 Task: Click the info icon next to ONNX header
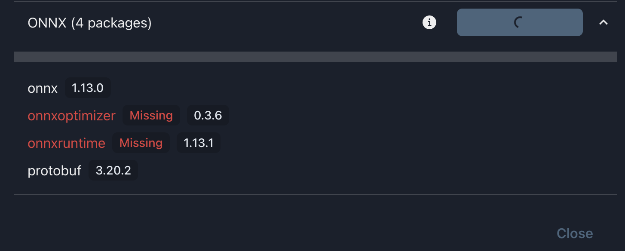click(x=428, y=22)
